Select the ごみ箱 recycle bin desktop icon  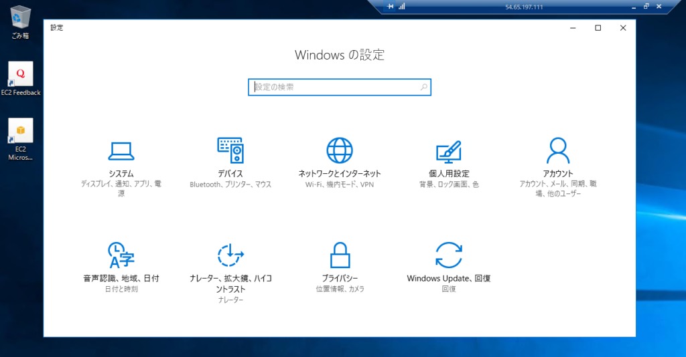pos(20,23)
